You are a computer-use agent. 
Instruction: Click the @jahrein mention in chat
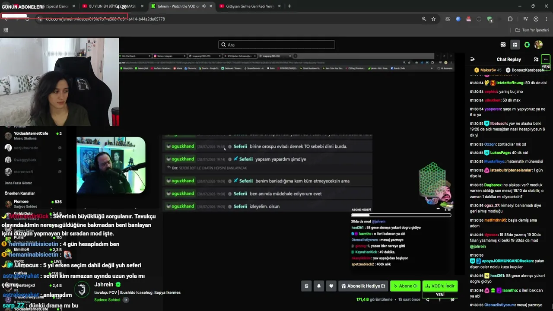pos(478,247)
